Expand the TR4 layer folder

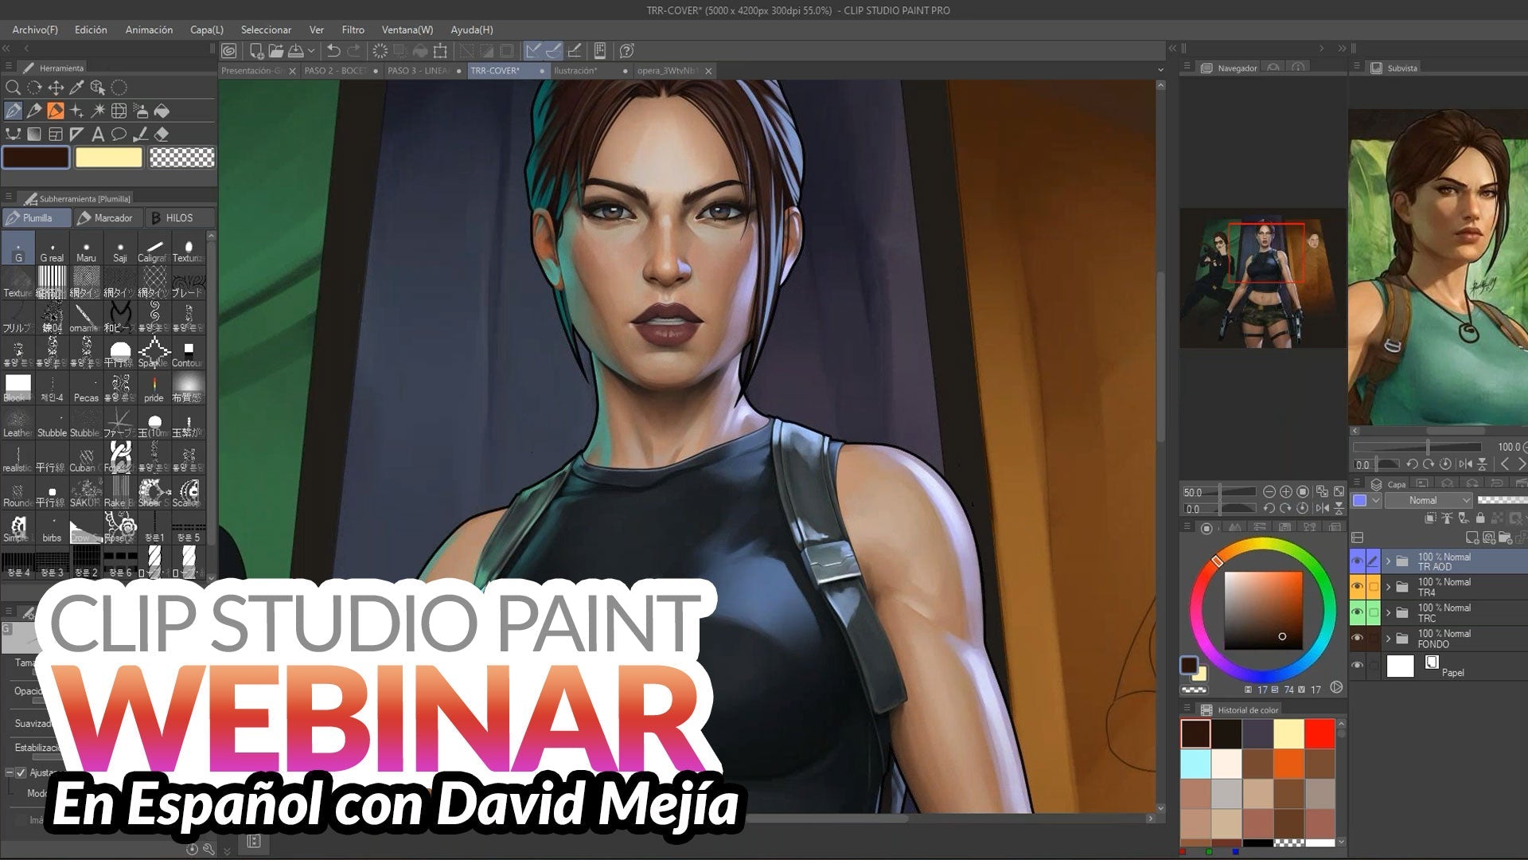[x=1389, y=587]
